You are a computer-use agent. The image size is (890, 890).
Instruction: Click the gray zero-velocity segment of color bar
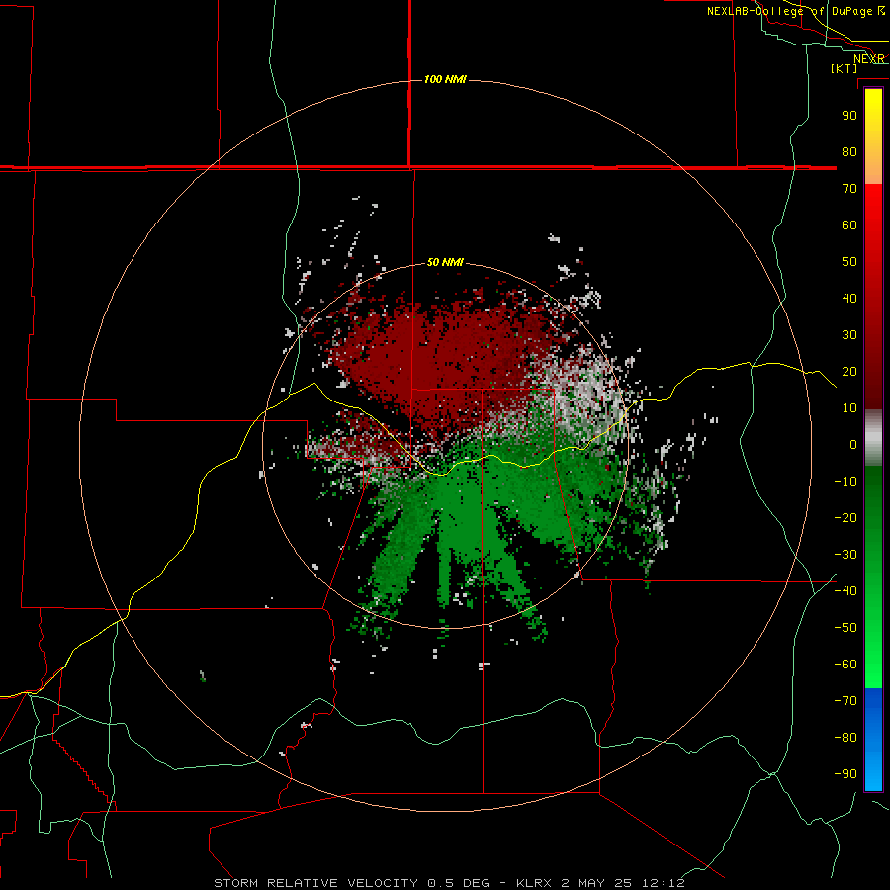coord(873,438)
